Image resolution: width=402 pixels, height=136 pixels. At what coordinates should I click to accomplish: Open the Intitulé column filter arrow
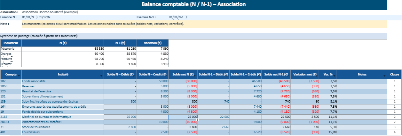click(102, 76)
